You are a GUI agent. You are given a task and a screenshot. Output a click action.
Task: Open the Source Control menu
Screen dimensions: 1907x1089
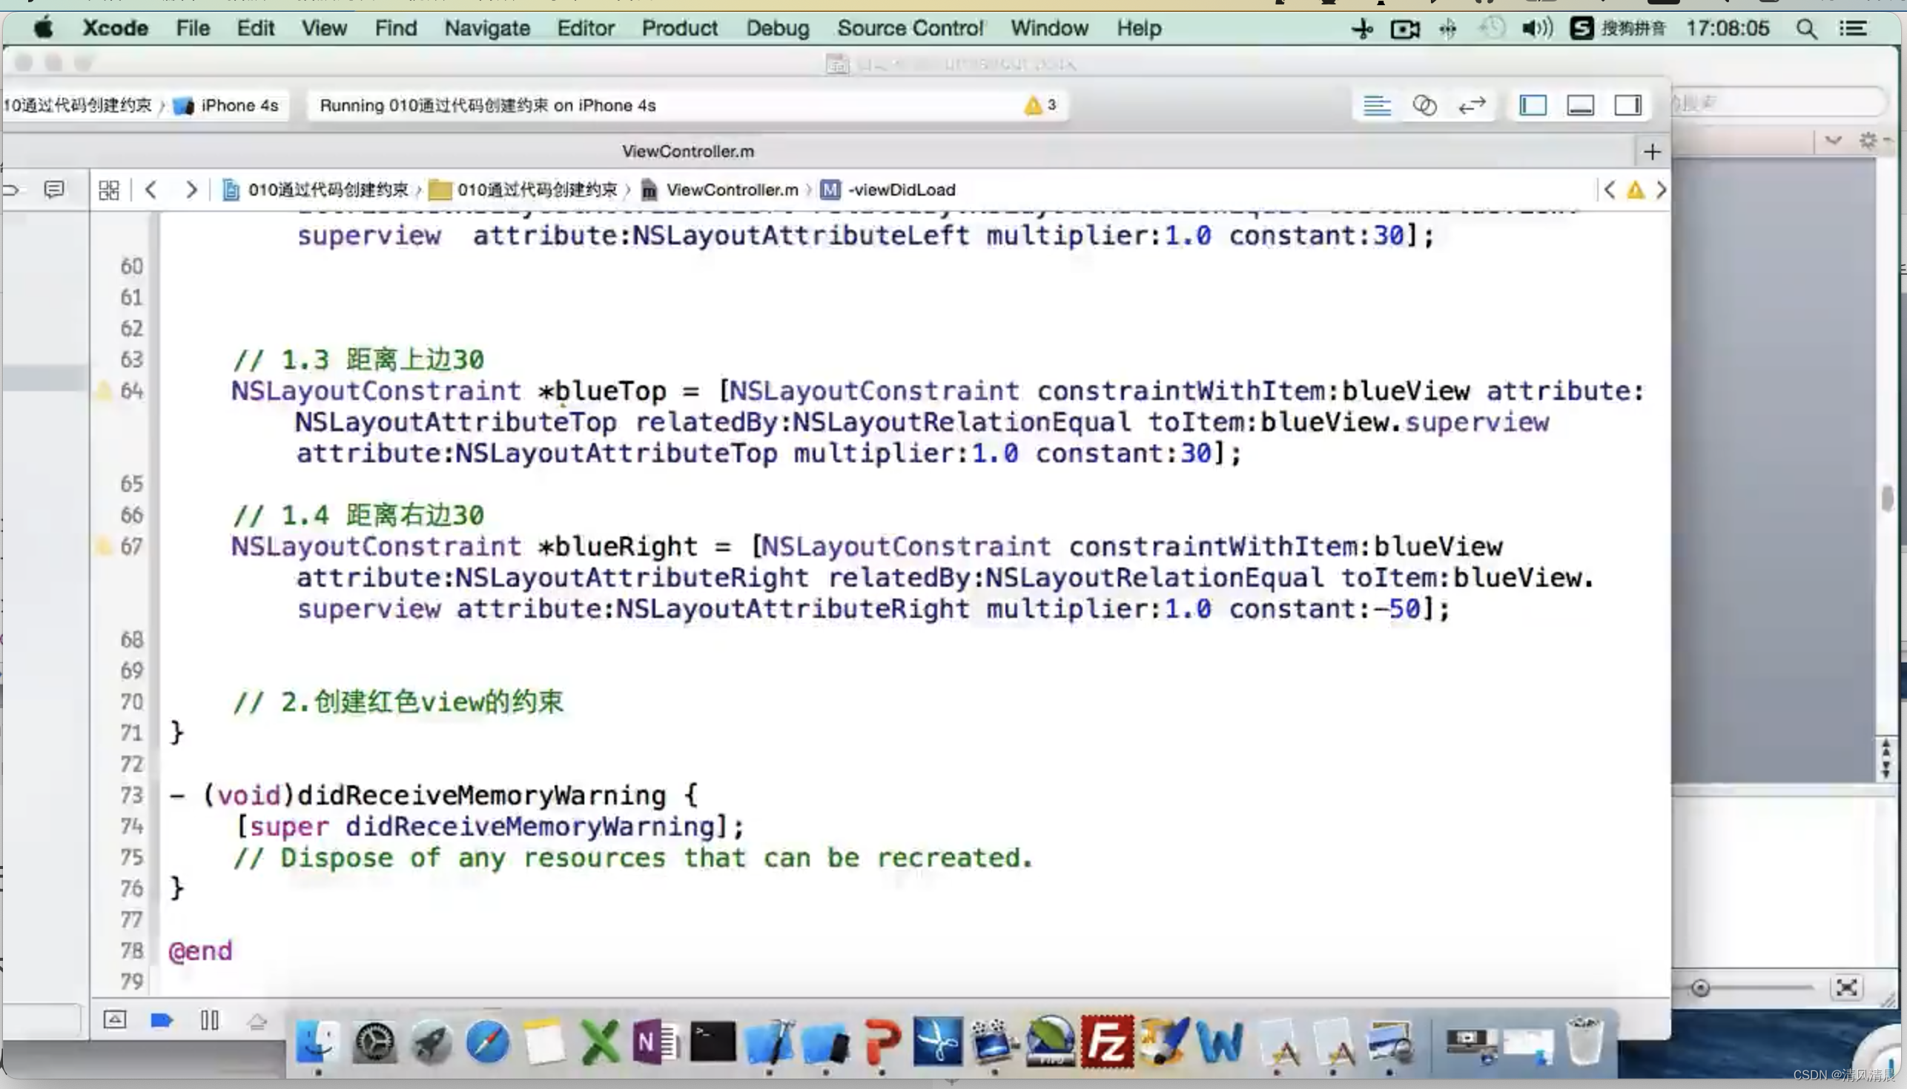(x=909, y=28)
